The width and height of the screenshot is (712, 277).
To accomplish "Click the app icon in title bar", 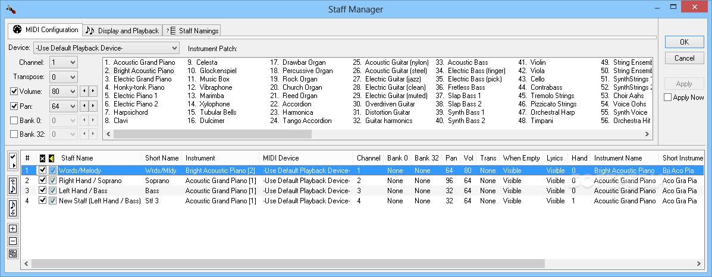I will pyautogui.click(x=11, y=9).
